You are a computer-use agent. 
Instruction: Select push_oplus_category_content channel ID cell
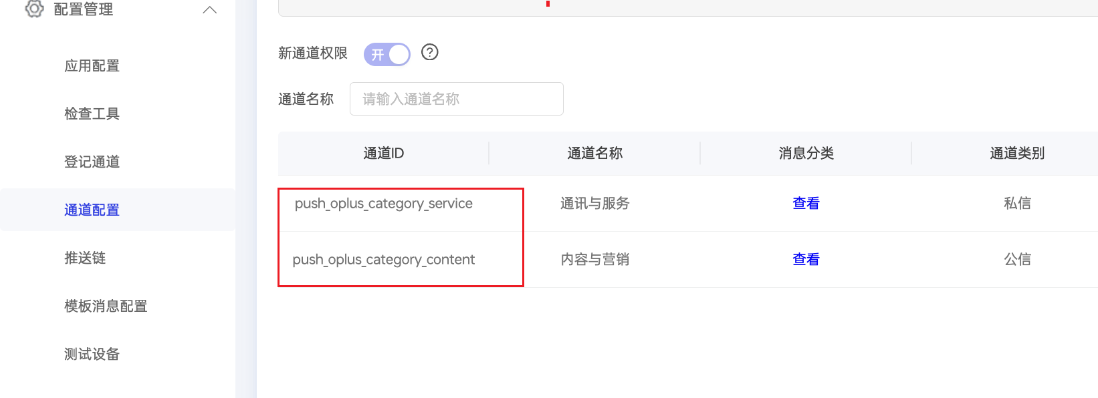point(384,259)
